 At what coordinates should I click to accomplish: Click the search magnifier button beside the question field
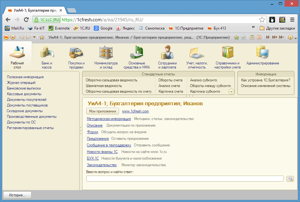tap(290, 179)
